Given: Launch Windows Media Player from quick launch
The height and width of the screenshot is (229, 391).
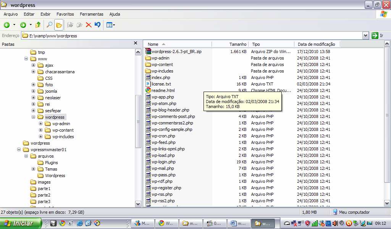Looking at the screenshot, I should (x=97, y=223).
